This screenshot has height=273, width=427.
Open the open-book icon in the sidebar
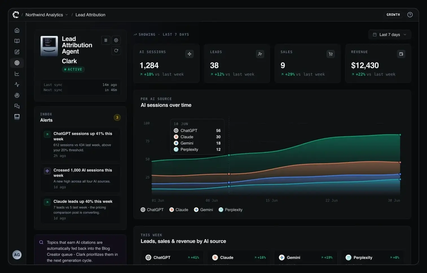pos(17,41)
